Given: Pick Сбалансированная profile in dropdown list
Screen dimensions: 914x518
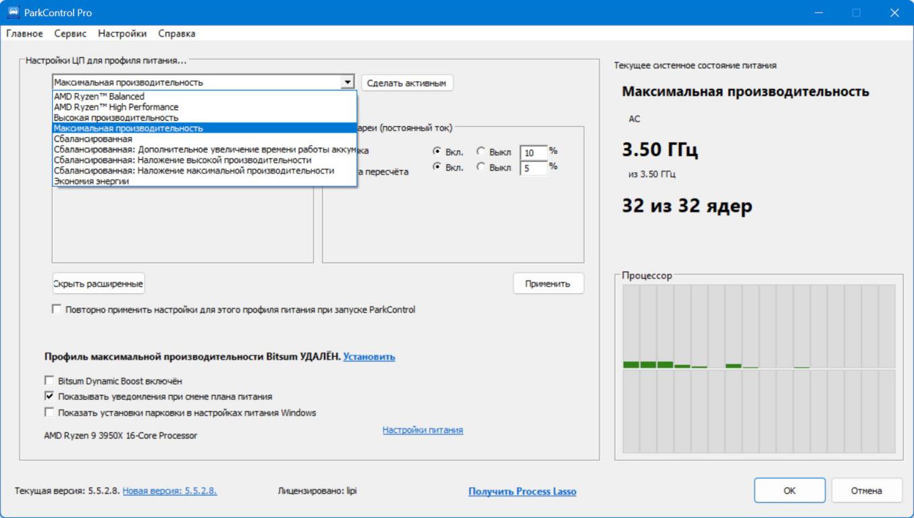Looking at the screenshot, I should point(93,138).
